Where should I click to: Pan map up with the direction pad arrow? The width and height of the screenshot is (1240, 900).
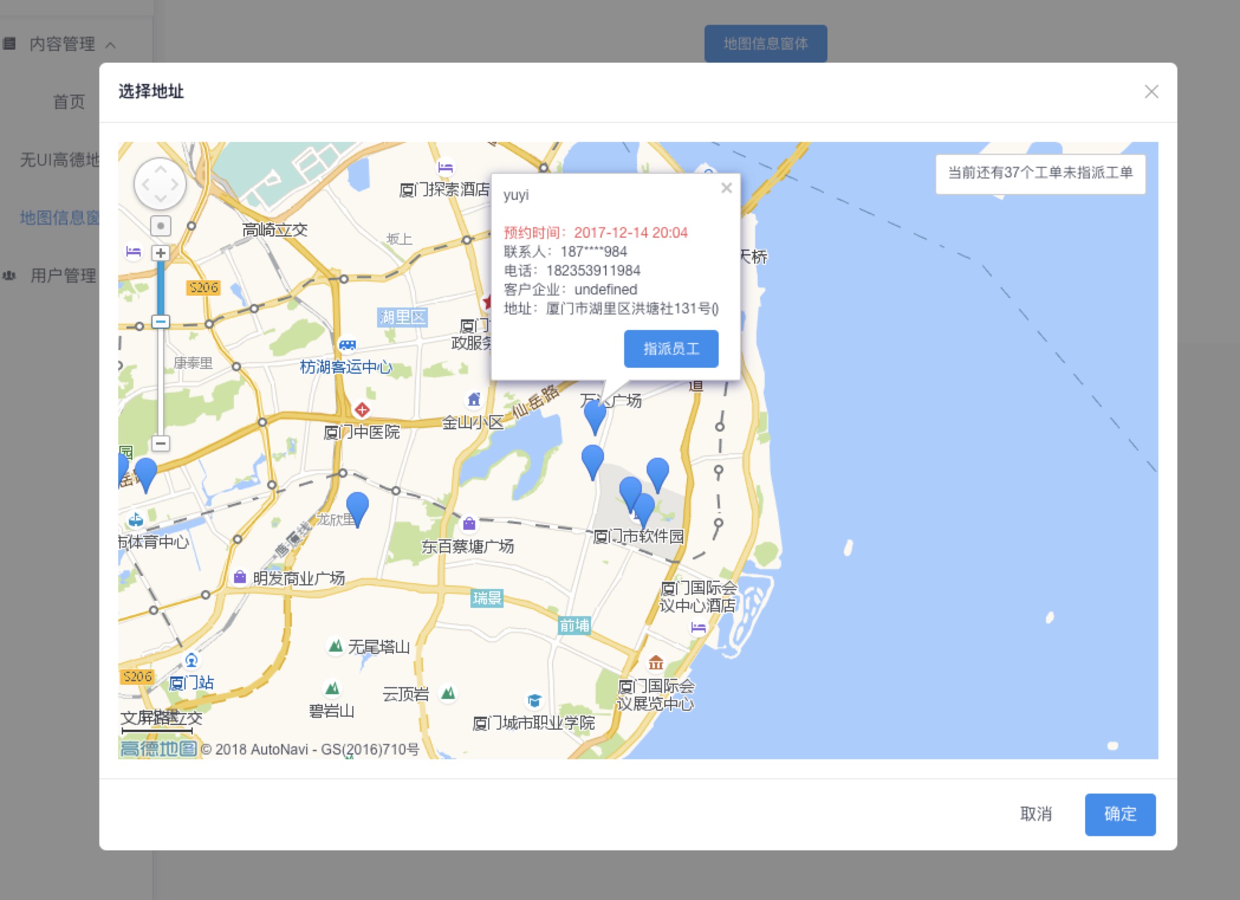point(160,170)
